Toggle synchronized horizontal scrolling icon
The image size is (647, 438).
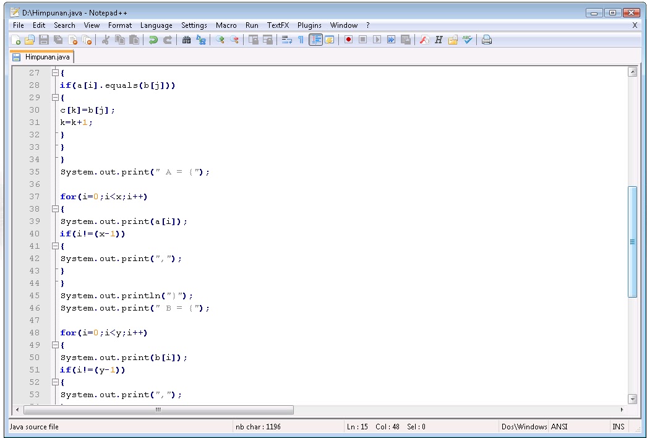pos(268,40)
